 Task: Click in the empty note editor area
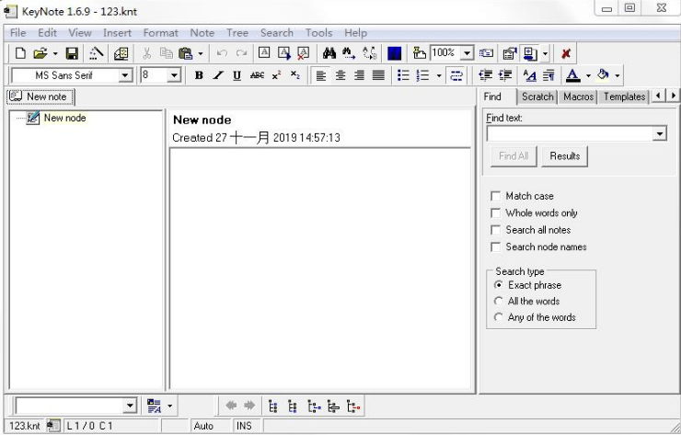coord(320,269)
